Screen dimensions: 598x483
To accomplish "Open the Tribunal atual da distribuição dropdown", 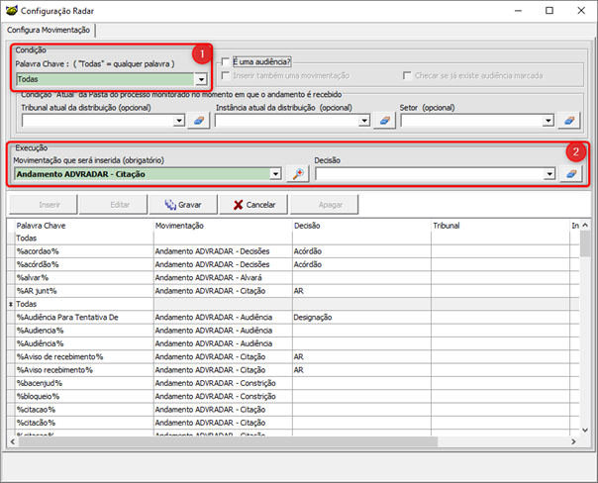I will (x=179, y=121).
